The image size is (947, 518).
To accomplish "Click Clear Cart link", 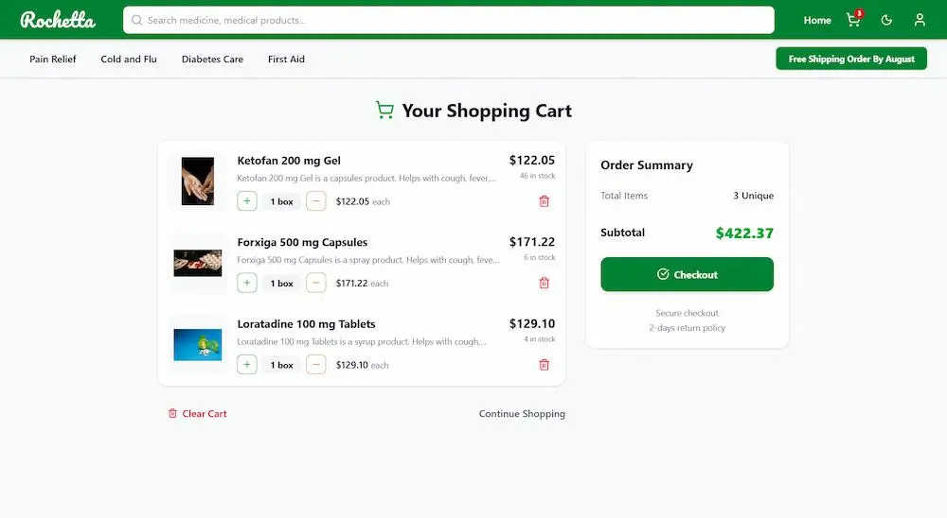I will [x=198, y=414].
